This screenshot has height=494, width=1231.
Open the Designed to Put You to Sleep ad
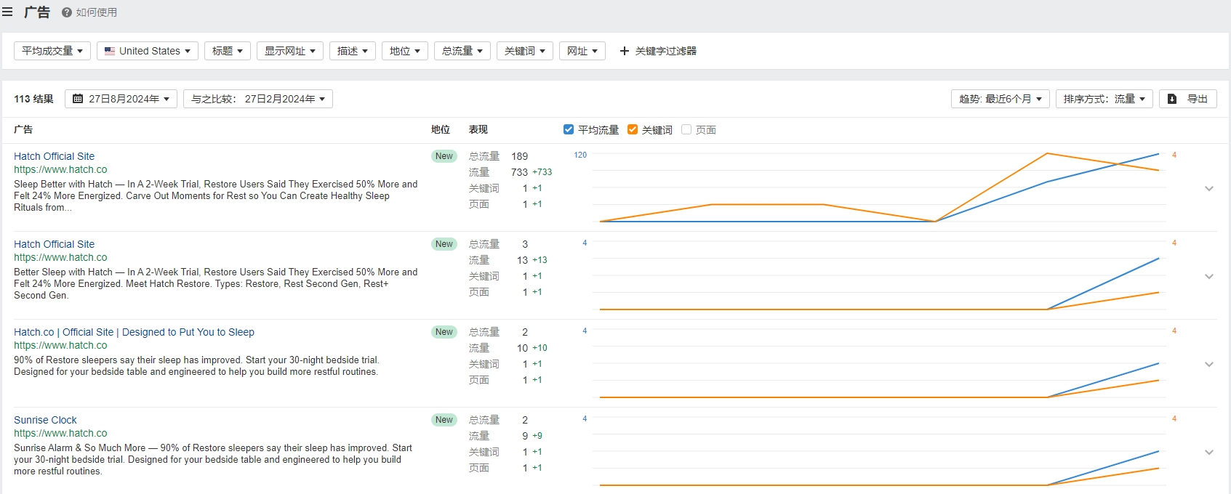134,332
